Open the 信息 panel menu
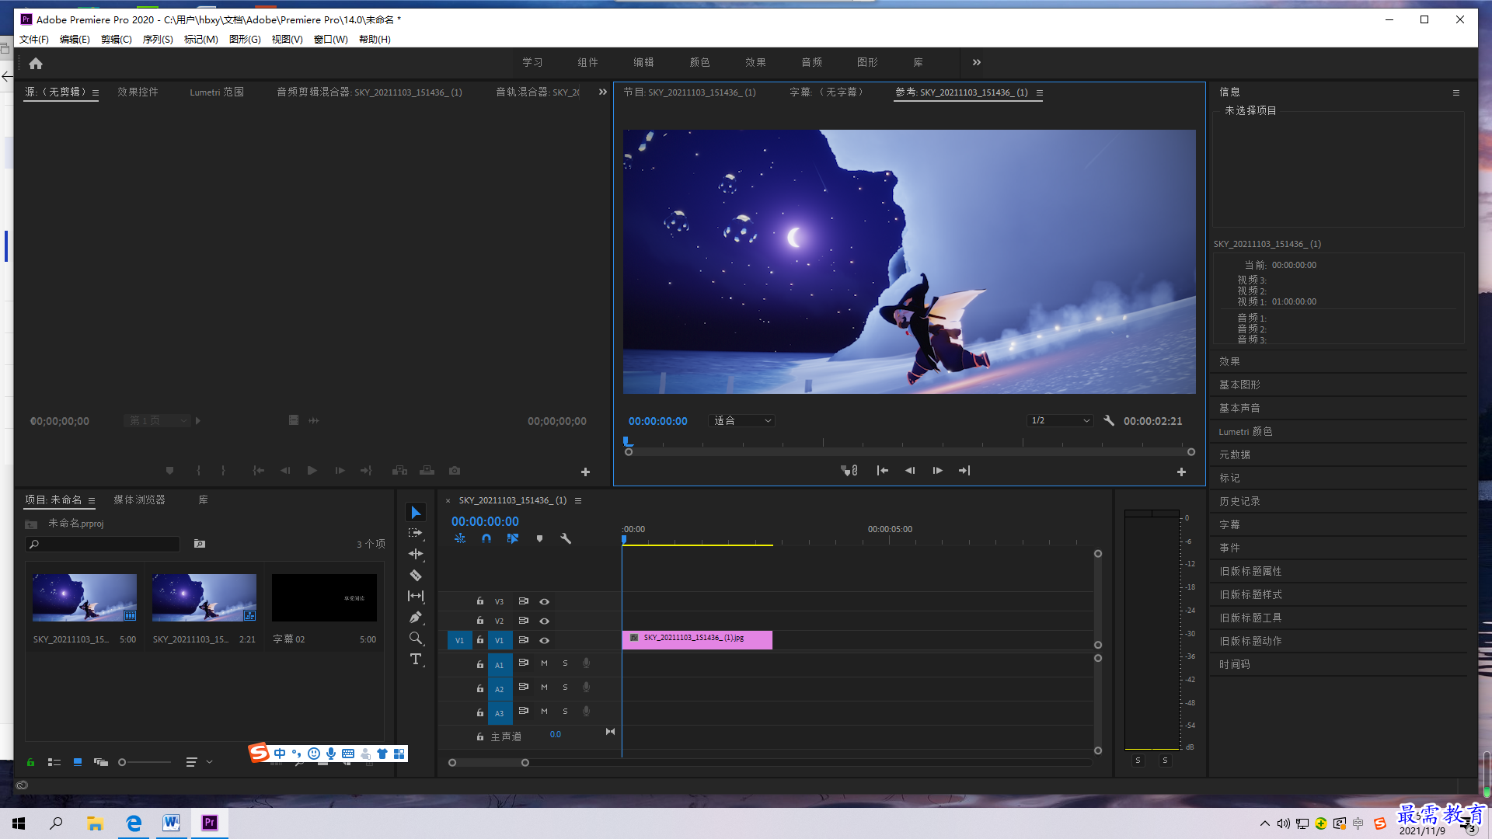Image resolution: width=1492 pixels, height=839 pixels. point(1456,92)
